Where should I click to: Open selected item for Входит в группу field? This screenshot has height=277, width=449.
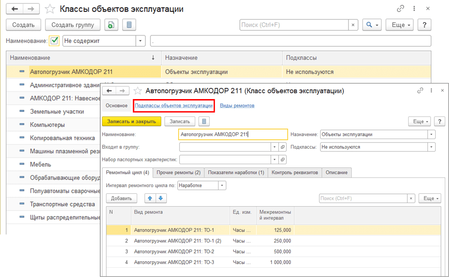click(x=283, y=147)
